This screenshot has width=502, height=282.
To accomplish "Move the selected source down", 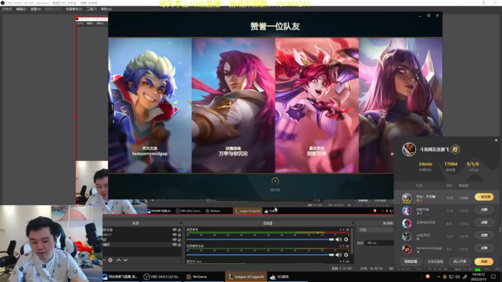I will click(125, 260).
